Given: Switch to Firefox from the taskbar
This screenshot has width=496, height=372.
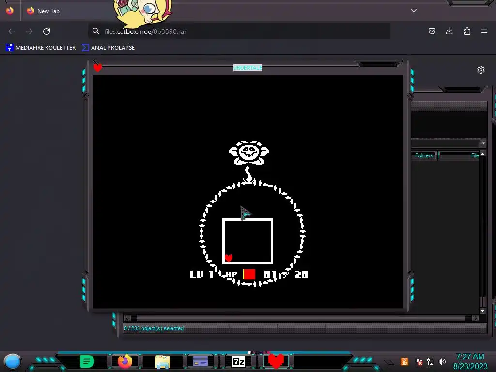Looking at the screenshot, I should click(125, 361).
